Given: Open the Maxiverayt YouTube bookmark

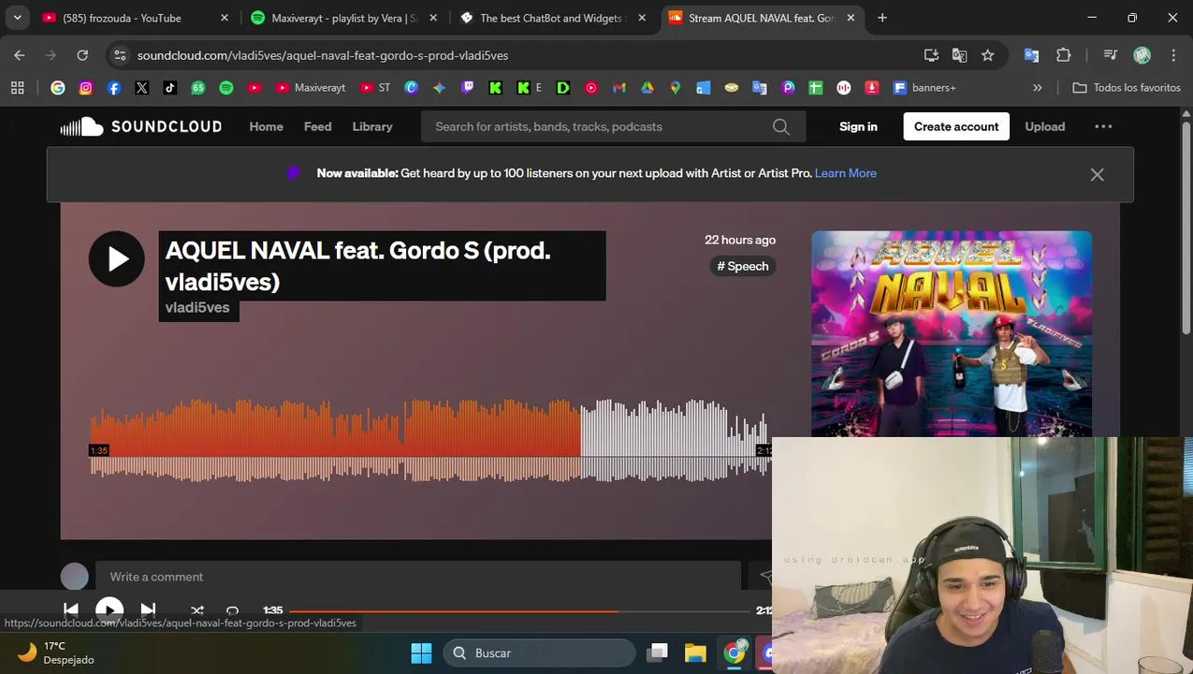Looking at the screenshot, I should point(311,87).
